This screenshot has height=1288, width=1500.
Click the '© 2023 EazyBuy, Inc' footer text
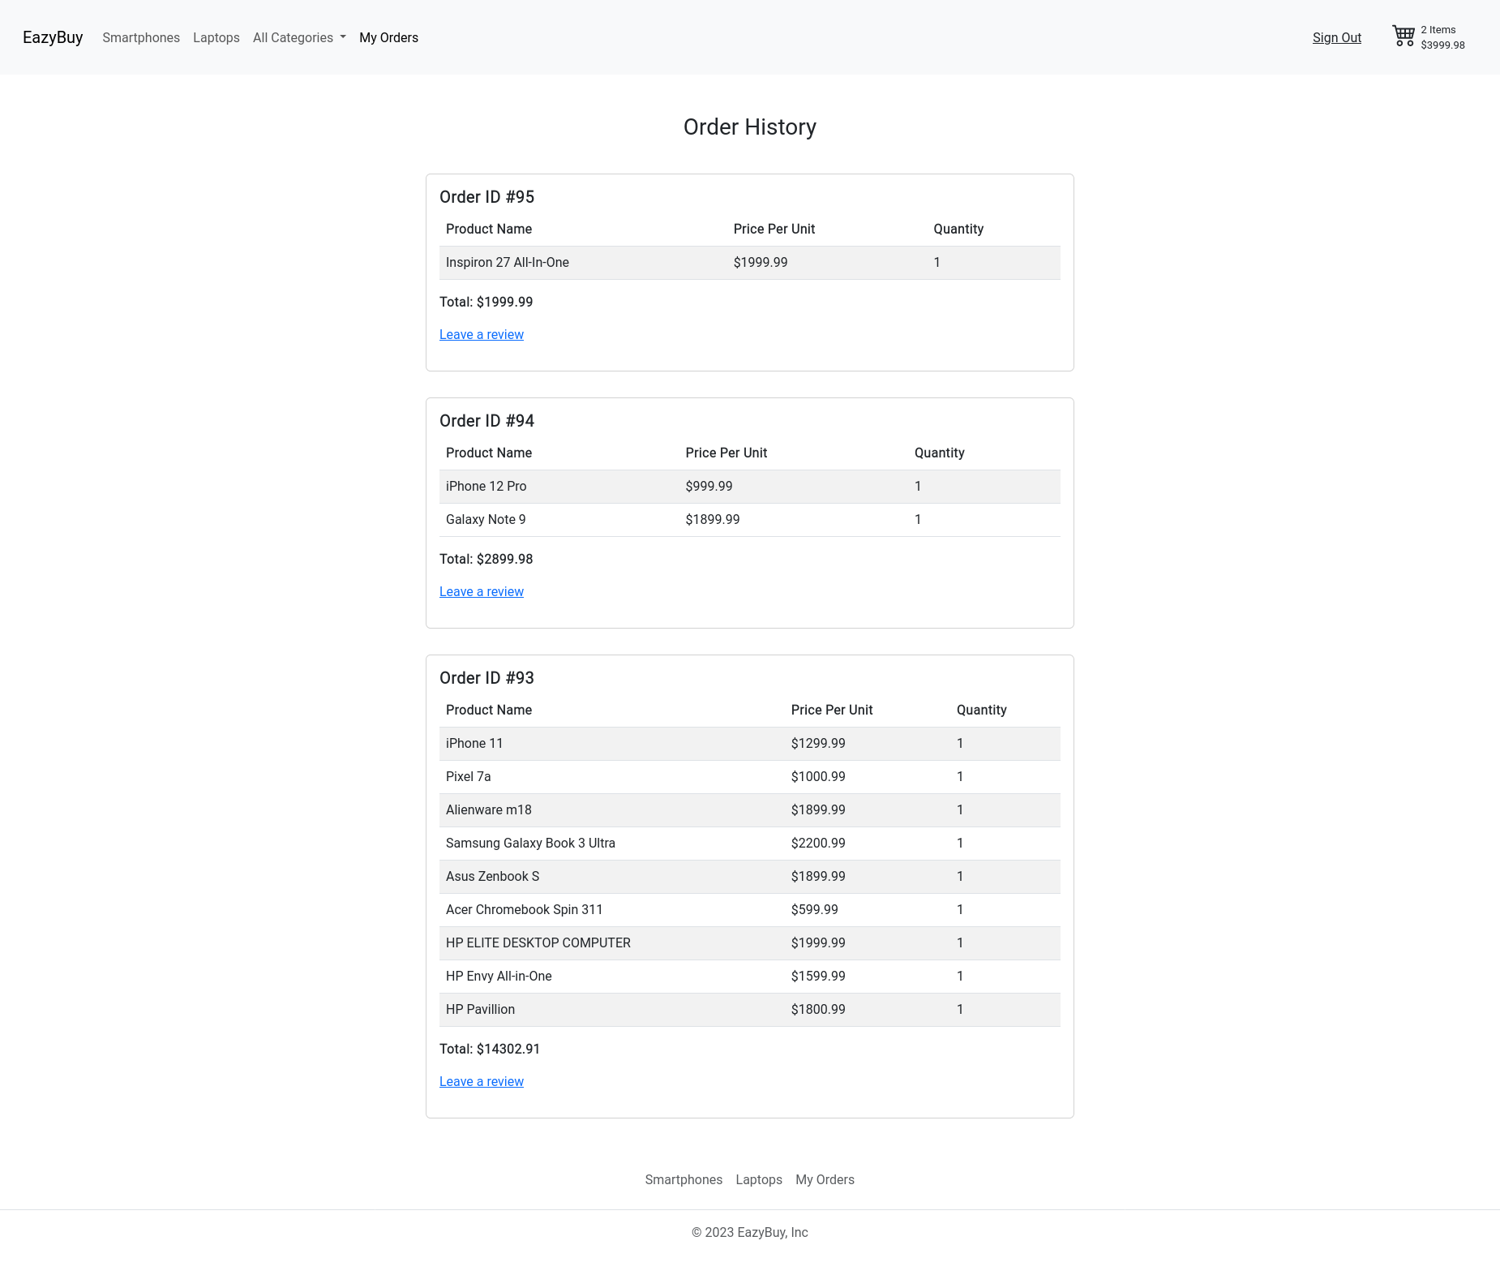(750, 1232)
